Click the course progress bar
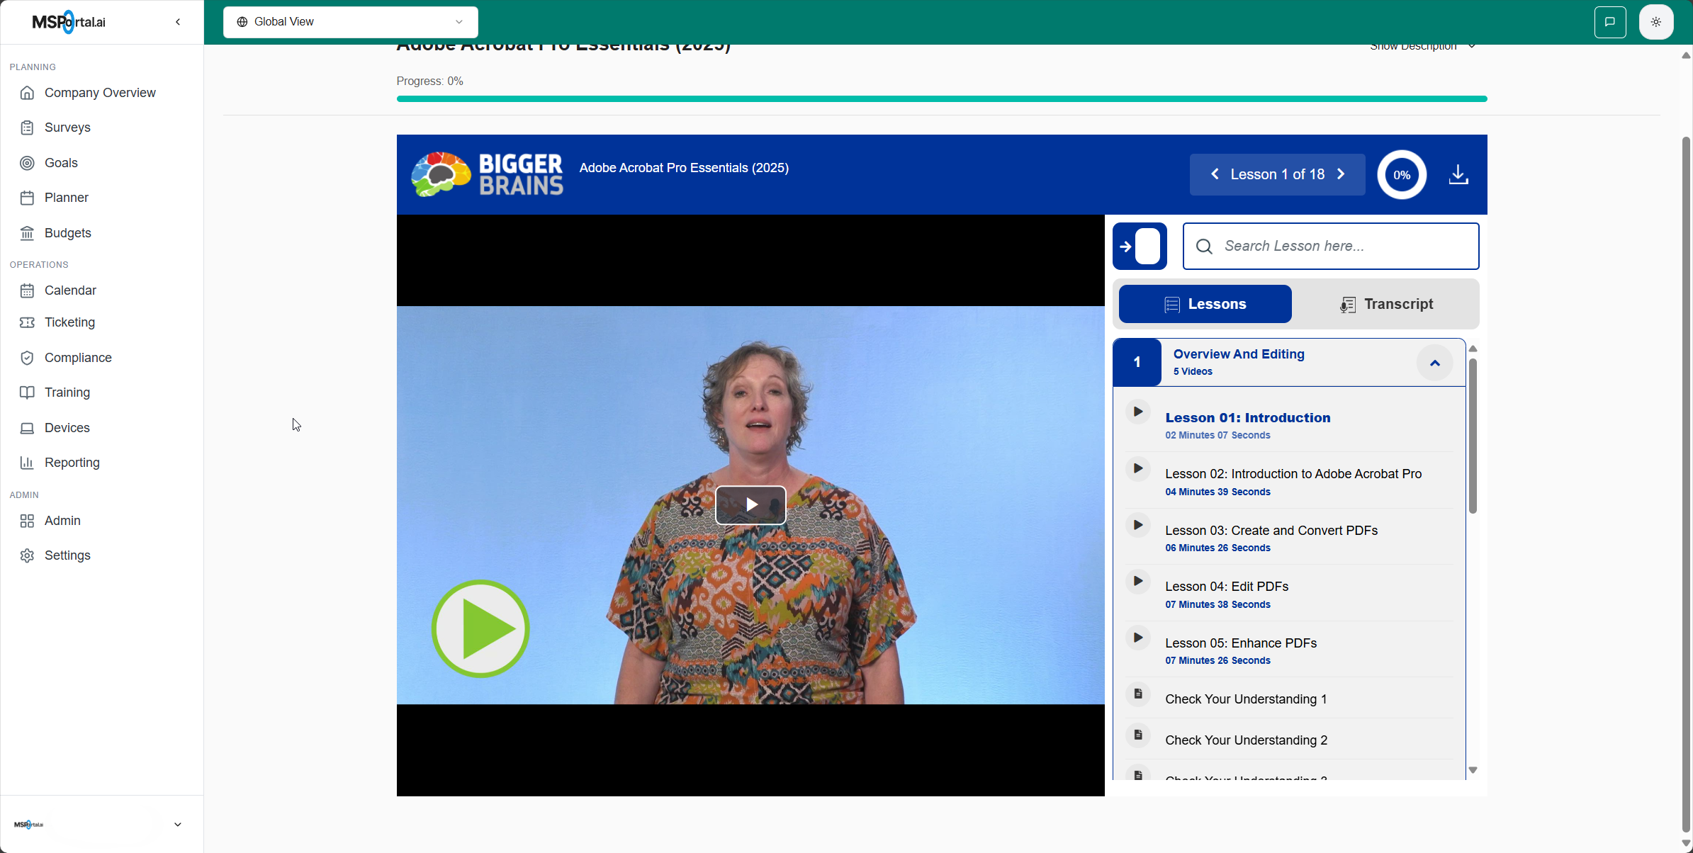This screenshot has width=1693, height=853. point(942,99)
